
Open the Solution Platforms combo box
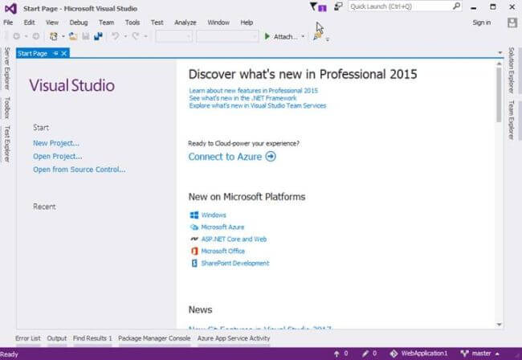click(227, 36)
